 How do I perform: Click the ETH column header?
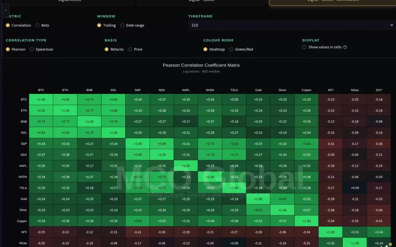(x=65, y=90)
